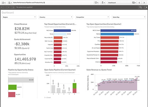Select the Neeka open opportunity bar
Viewport: 148px width, 107px height.
(117, 34)
